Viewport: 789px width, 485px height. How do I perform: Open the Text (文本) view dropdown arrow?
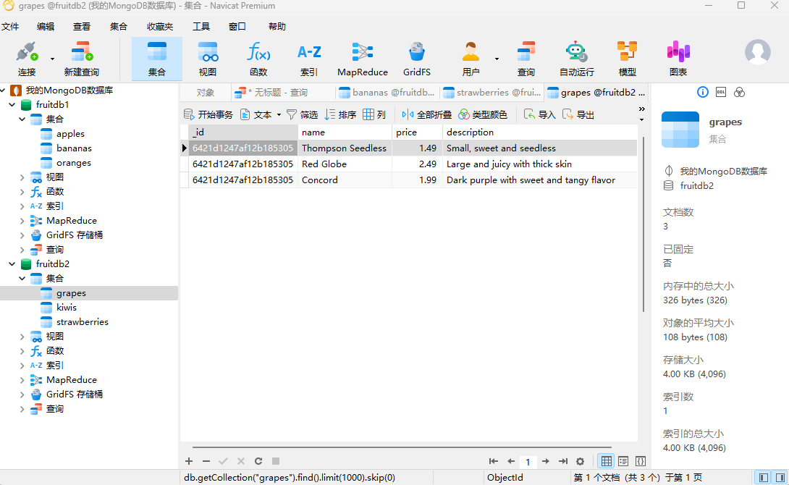[x=279, y=115]
